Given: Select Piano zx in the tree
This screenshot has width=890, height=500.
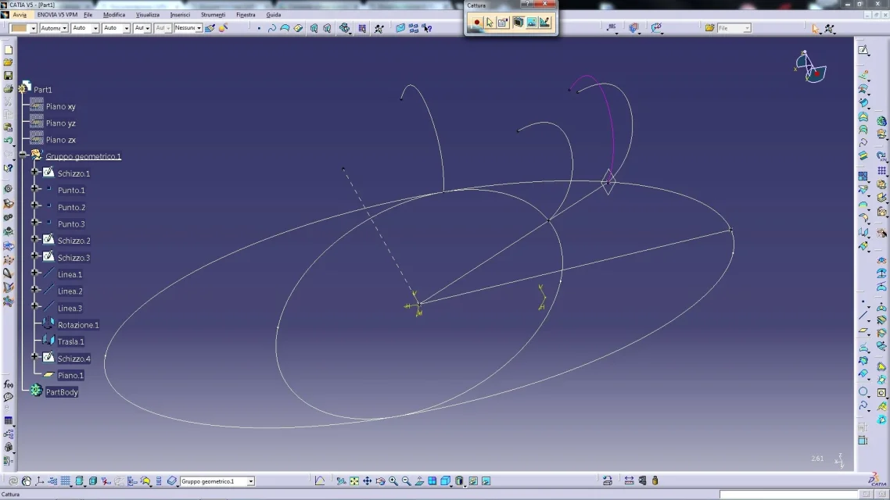Looking at the screenshot, I should coord(61,140).
